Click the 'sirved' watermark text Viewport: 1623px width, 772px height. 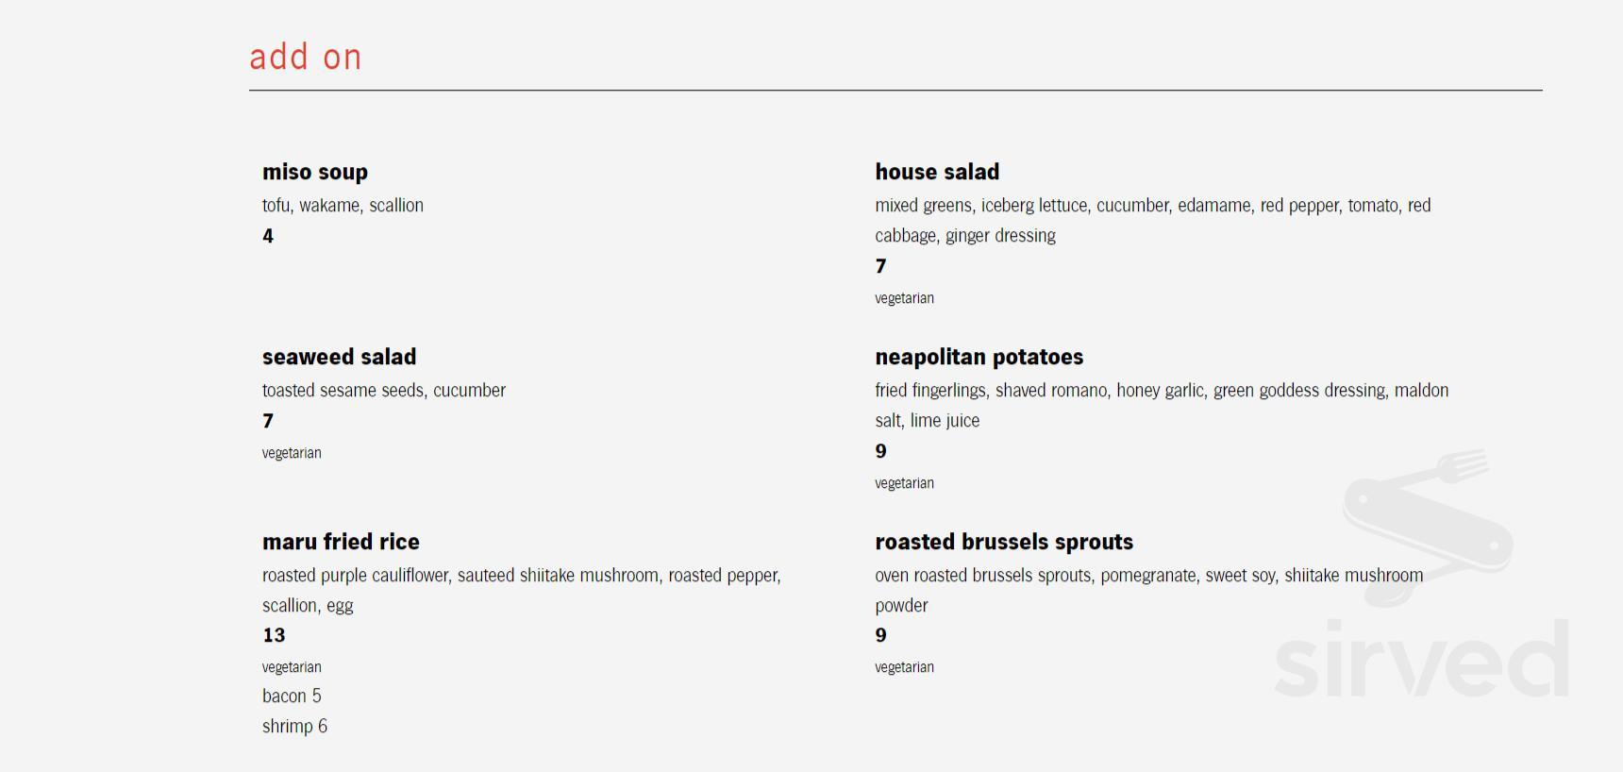(1421, 659)
